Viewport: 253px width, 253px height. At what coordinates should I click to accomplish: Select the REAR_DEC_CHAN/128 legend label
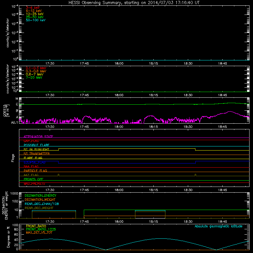42,204
